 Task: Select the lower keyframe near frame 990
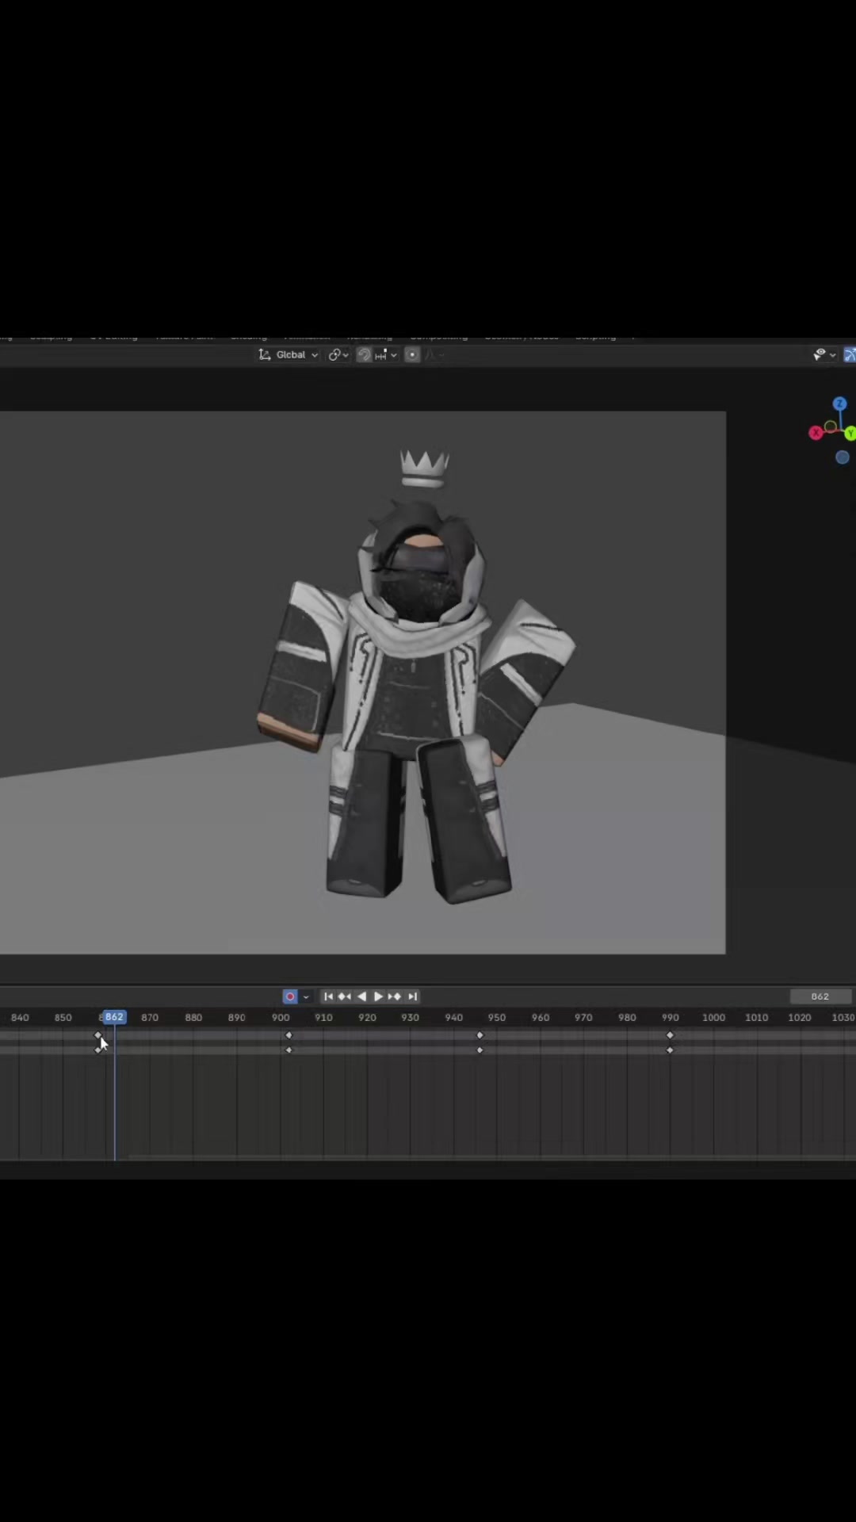pyautogui.click(x=670, y=1050)
